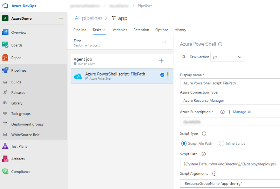Image resolution: width=280 pixels, height=189 pixels.
Task: Click the AzureDemo project avatar icon
Action: [x=5, y=18]
